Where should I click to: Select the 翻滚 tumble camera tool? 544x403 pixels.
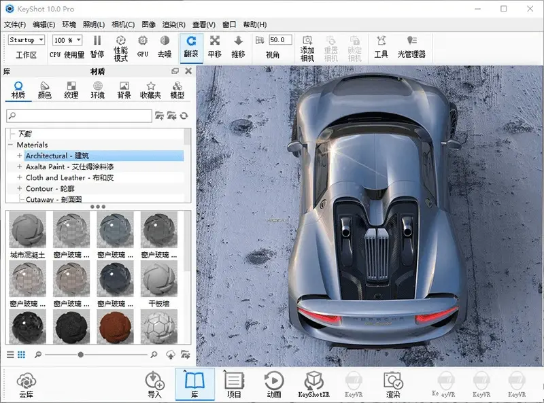(x=191, y=48)
